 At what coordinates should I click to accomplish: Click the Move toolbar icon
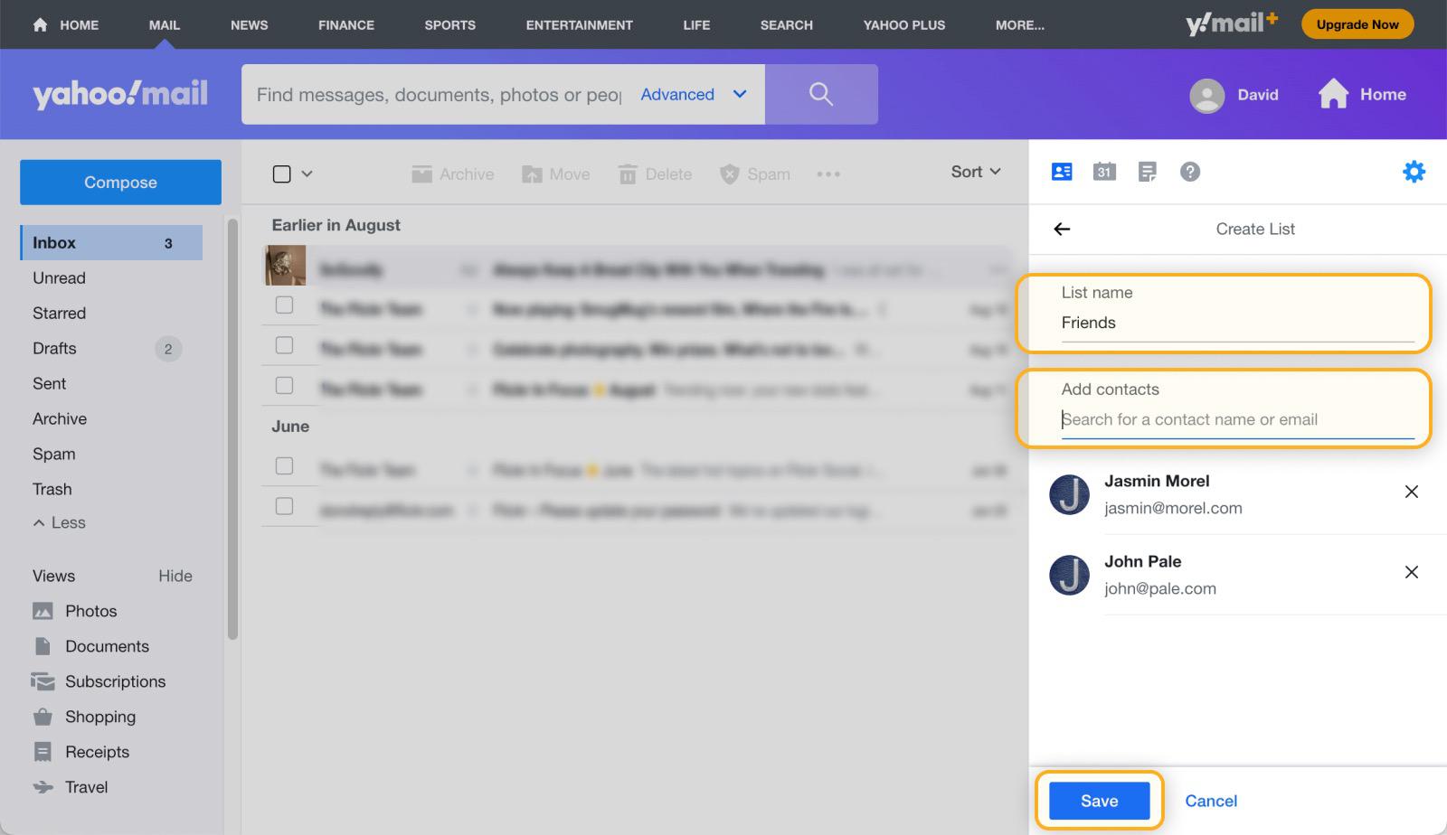click(532, 174)
